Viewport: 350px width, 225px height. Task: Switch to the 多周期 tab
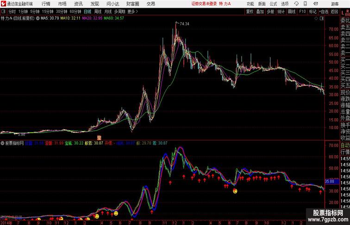(120, 12)
